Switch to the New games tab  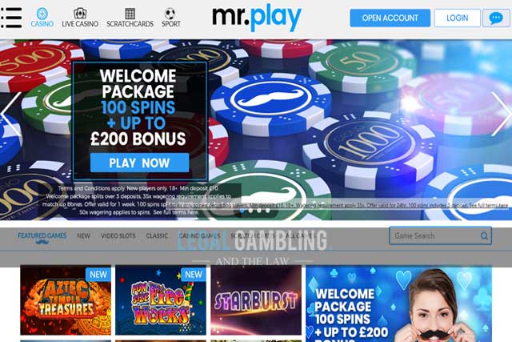(83, 235)
